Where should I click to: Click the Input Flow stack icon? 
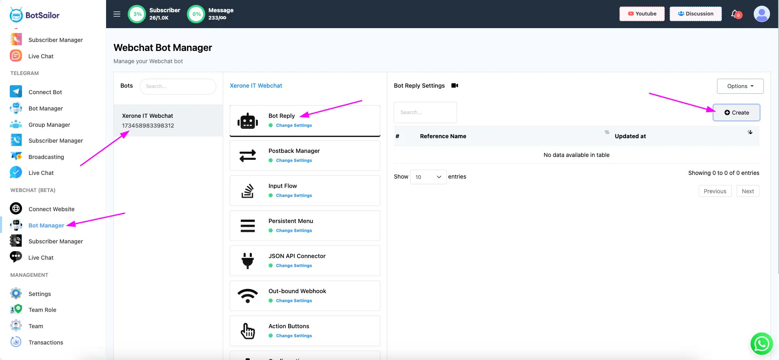pyautogui.click(x=248, y=191)
